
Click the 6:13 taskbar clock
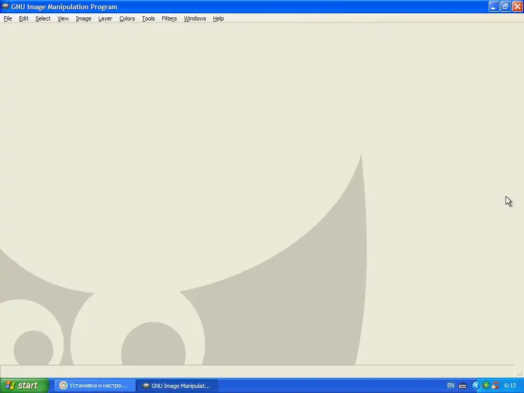coord(510,386)
